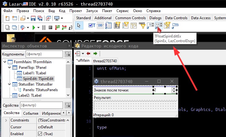Switch to the Data Controls palette tab

tap(176, 18)
